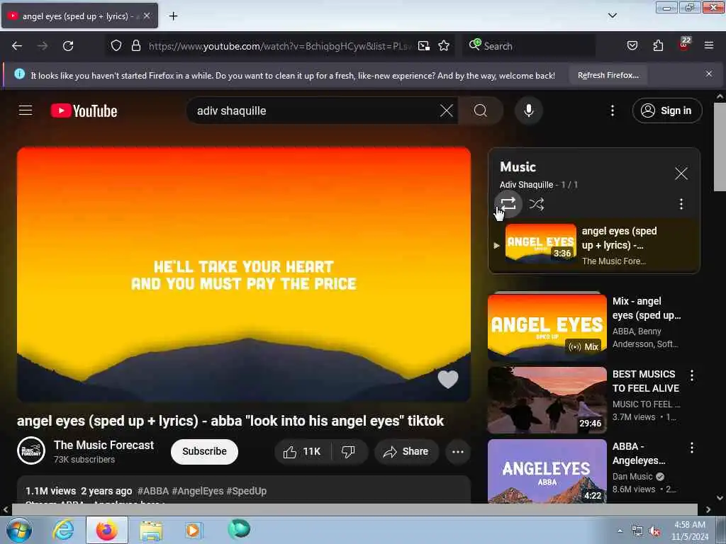
Task: Click vertical scrollbar down arrow
Action: pos(720,498)
